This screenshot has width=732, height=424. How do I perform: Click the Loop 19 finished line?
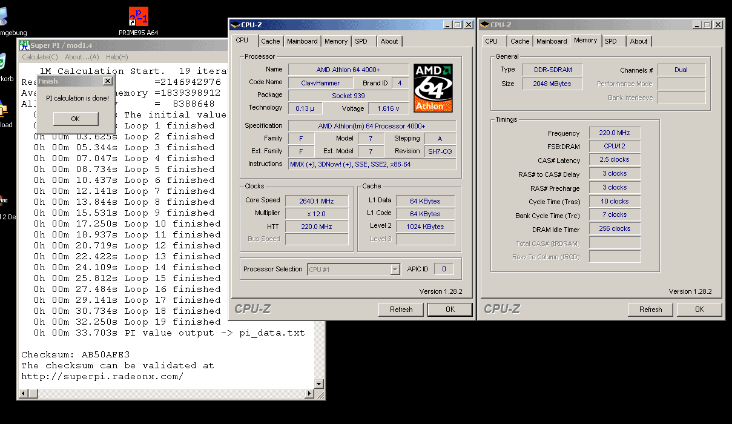click(127, 322)
